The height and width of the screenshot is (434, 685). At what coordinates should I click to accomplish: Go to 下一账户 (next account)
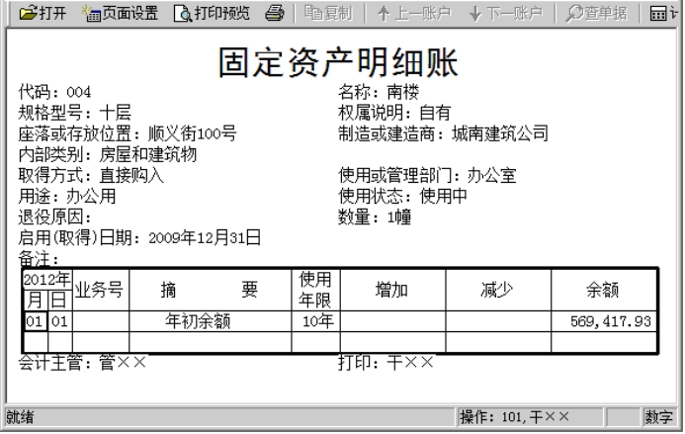[x=506, y=14]
